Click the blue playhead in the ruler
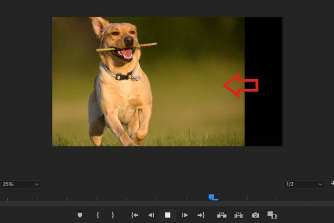The image size is (334, 223). [213, 197]
